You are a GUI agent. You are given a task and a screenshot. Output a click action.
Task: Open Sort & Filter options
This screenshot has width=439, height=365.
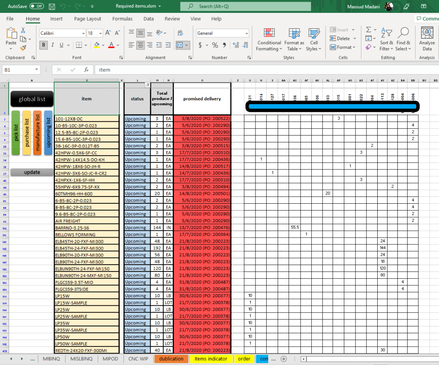click(x=386, y=39)
